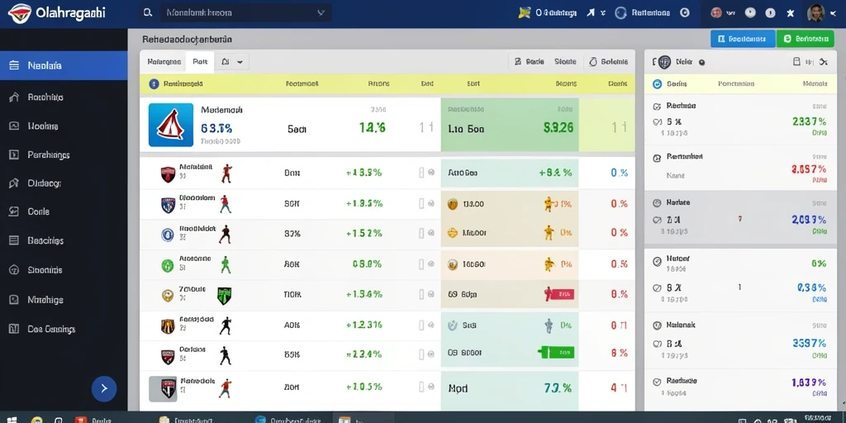Click the sidebar icon beside 'Conle'
Image resolution: width=846 pixels, height=423 pixels.
(x=15, y=211)
